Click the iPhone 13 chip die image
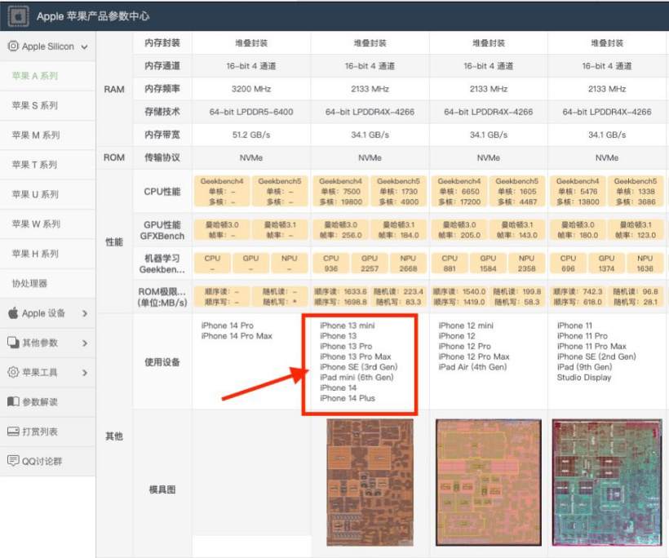The height and width of the screenshot is (558, 669). coord(370,482)
